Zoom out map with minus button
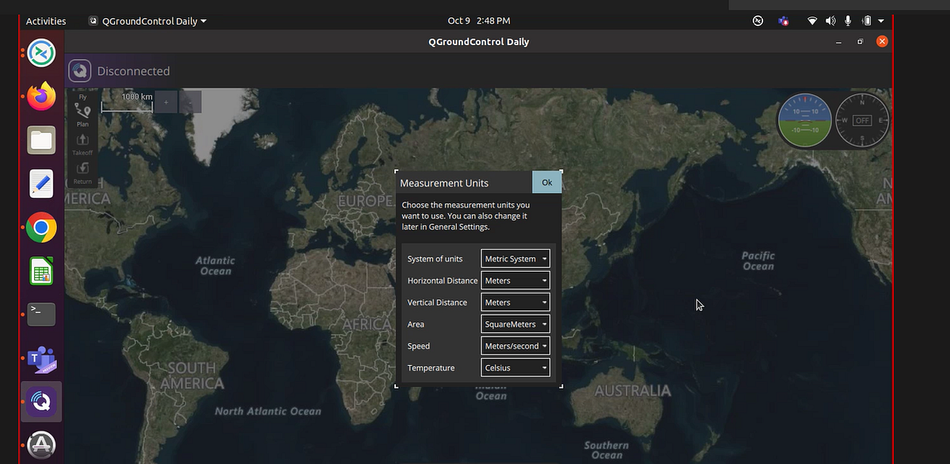 tap(191, 101)
